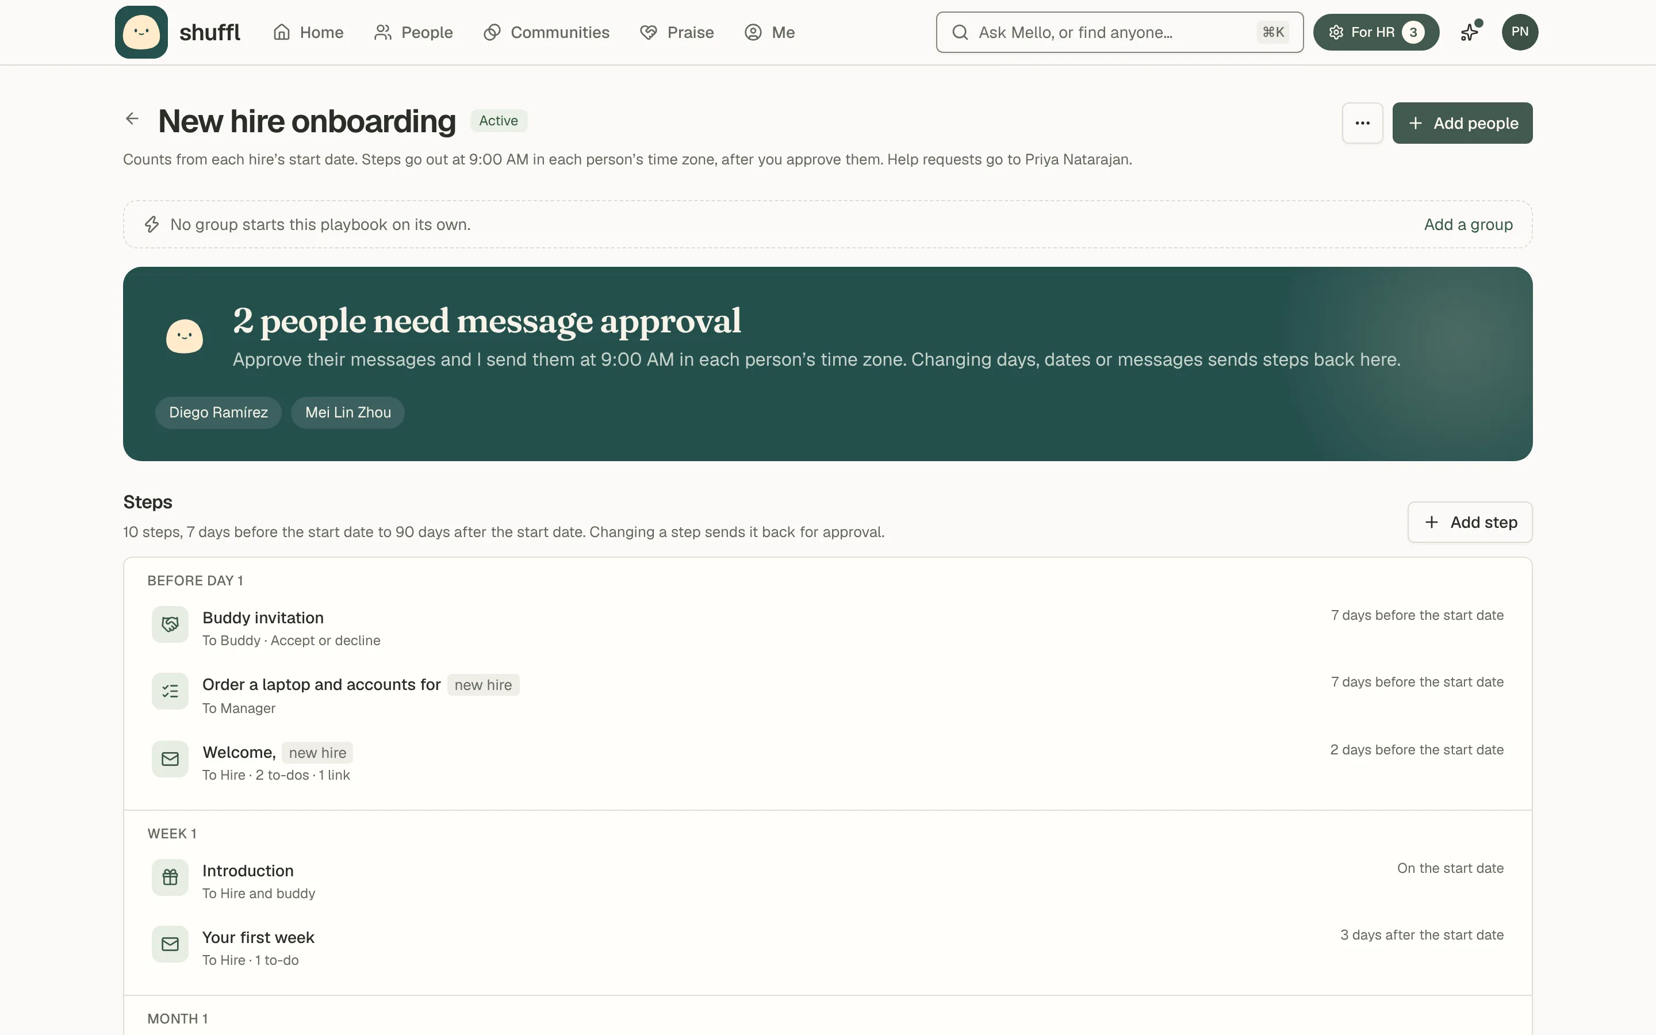Click the magnifier icon in search box
Screen dimensions: 1656x1035
[960, 32]
